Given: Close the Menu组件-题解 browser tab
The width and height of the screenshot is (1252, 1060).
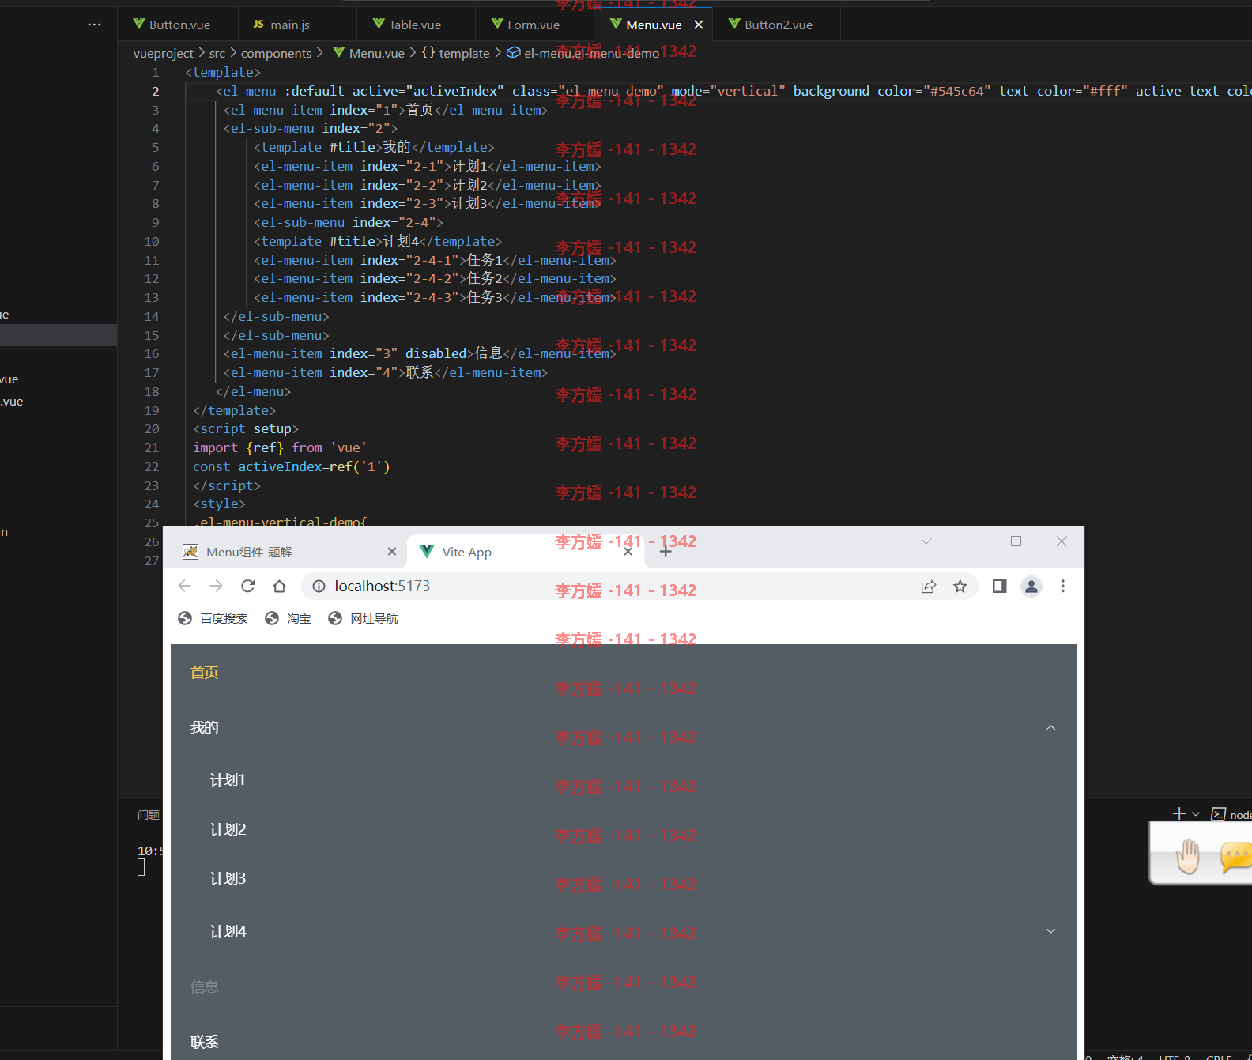Looking at the screenshot, I should (x=392, y=552).
